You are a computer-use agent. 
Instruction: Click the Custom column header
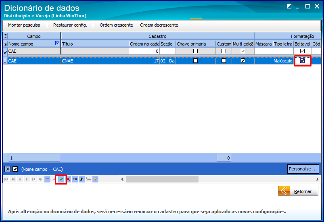(224, 44)
